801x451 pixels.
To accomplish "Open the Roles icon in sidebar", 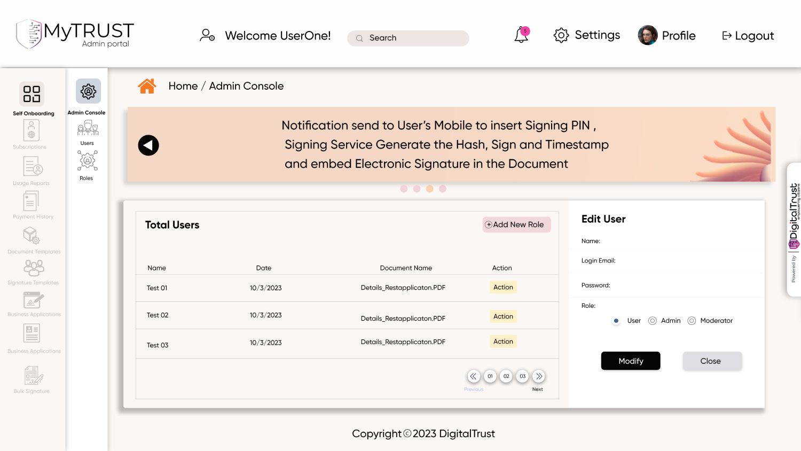I will pos(87,161).
